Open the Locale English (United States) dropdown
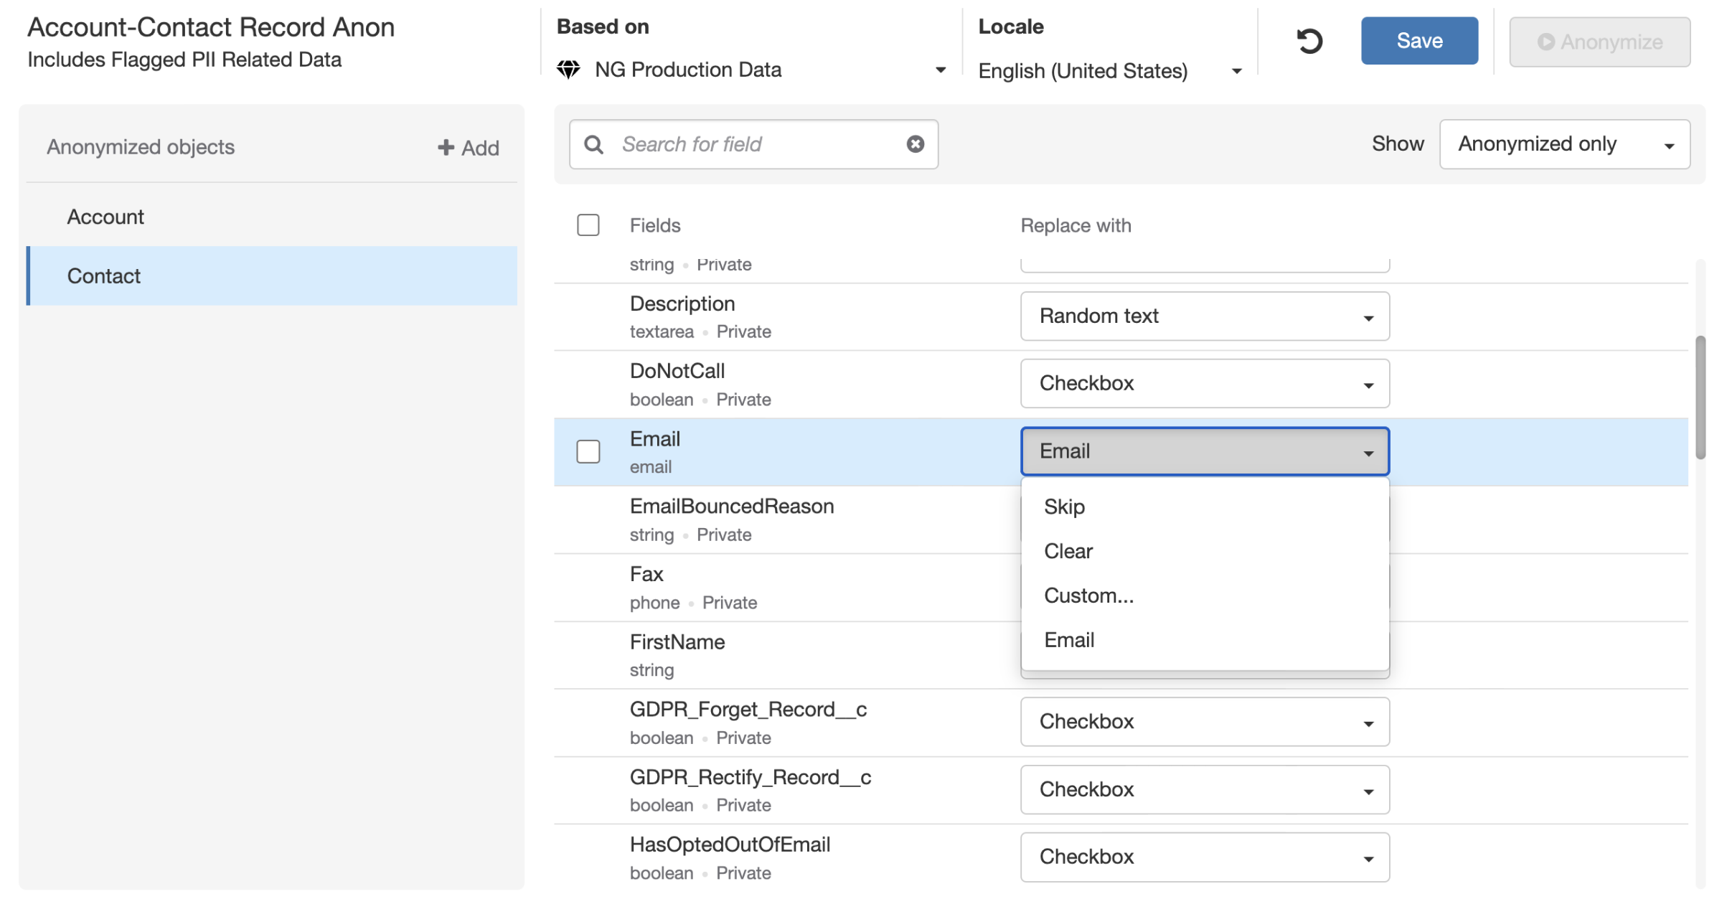 pyautogui.click(x=1109, y=71)
